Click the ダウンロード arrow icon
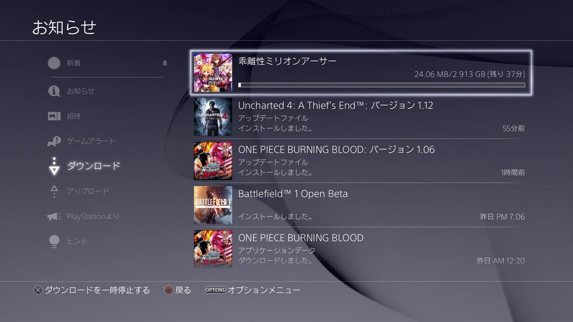This screenshot has height=322, width=573. [x=54, y=165]
